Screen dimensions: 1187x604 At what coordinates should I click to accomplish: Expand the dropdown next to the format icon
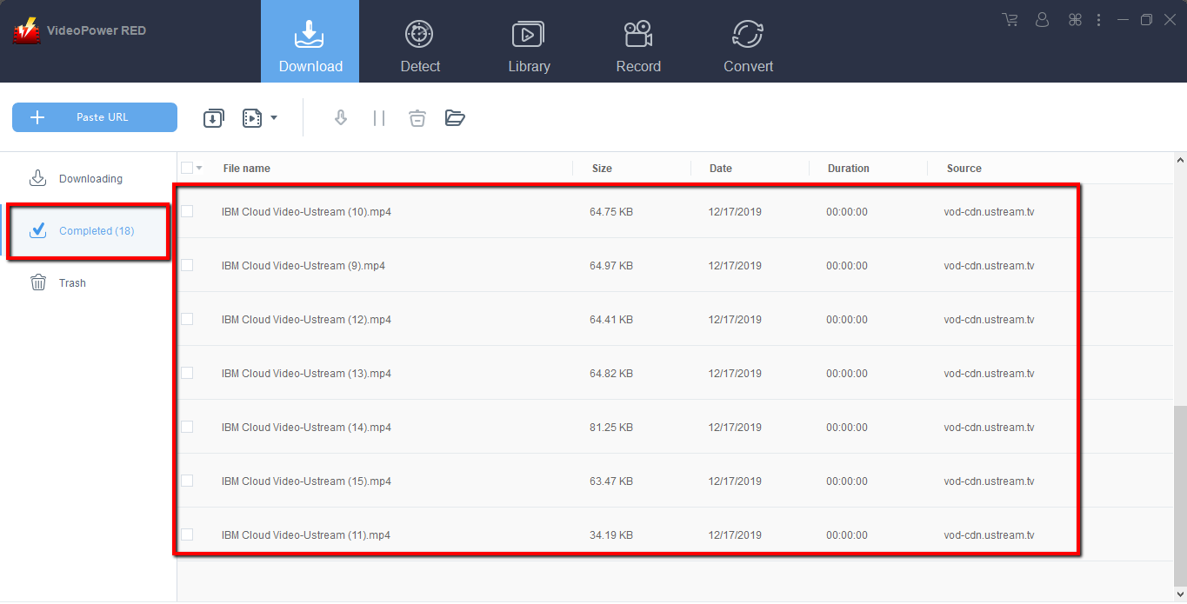coord(274,117)
